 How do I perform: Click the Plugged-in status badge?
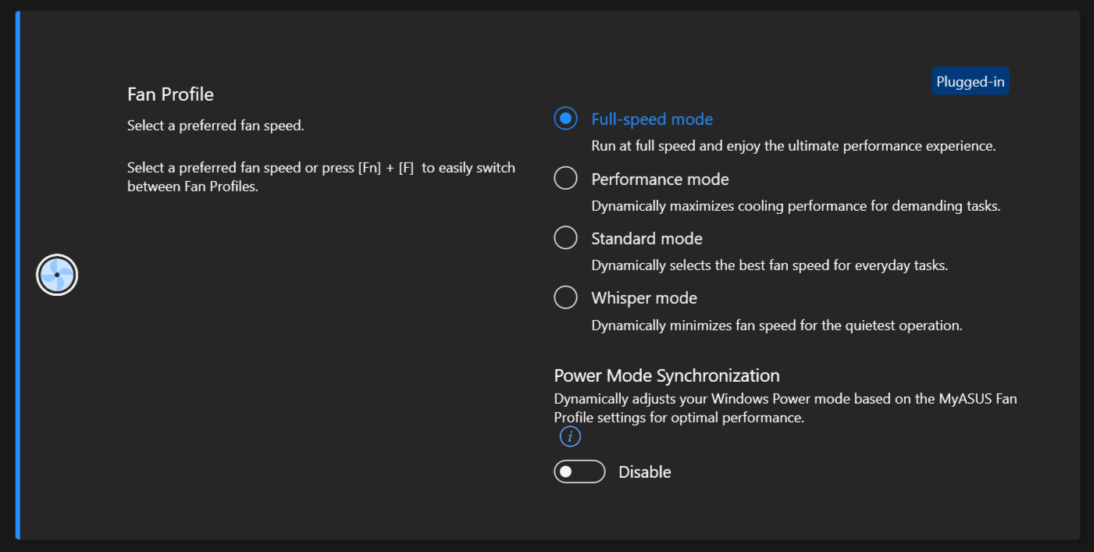(x=970, y=81)
